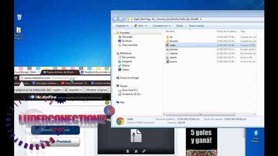This screenshot has height=156, width=278.
Task: Open the Música library
Action: point(126,65)
